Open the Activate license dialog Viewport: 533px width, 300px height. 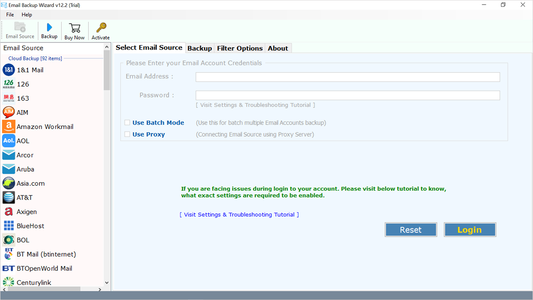pyautogui.click(x=100, y=30)
